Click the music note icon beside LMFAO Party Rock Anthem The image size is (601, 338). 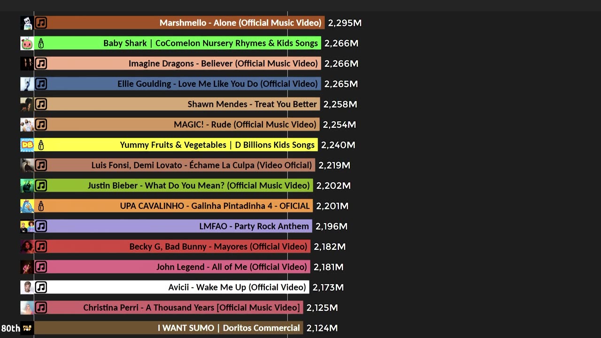[41, 226]
